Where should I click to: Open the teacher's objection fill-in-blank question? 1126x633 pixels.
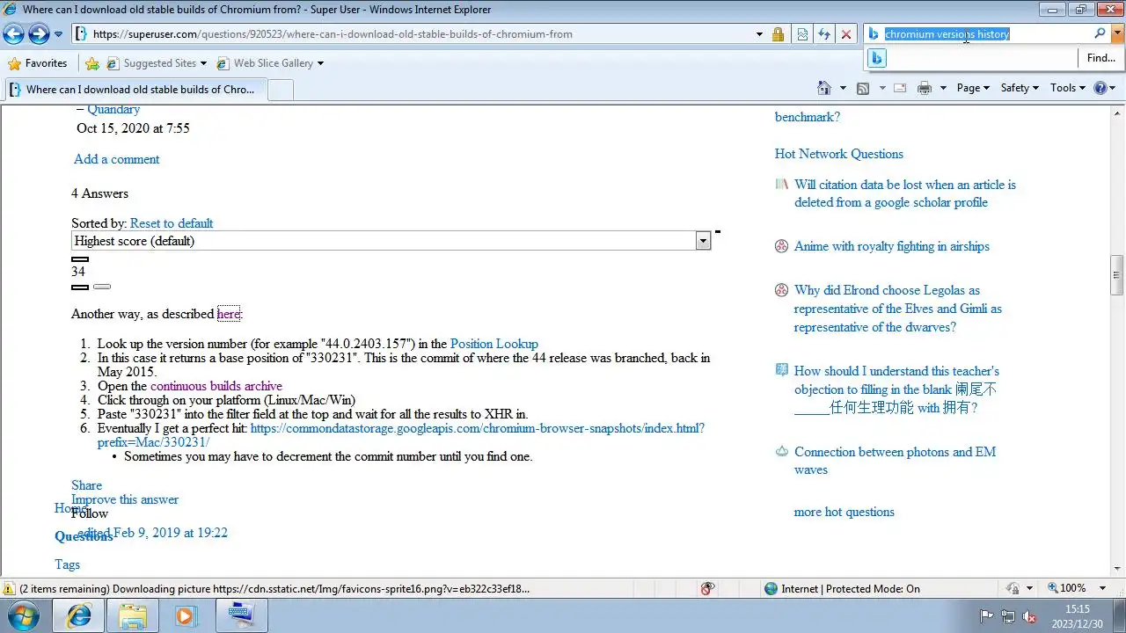[896, 389]
